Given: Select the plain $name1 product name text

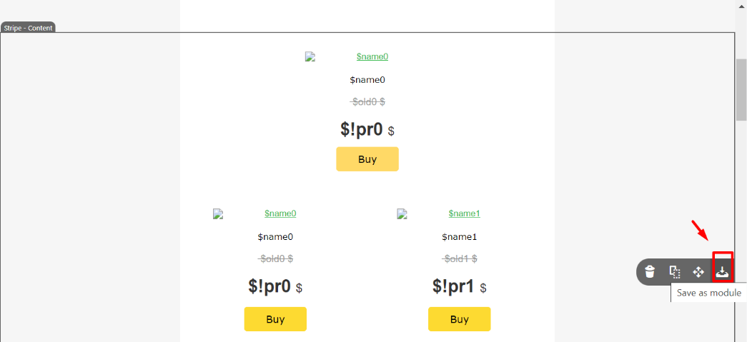Looking at the screenshot, I should click(460, 237).
